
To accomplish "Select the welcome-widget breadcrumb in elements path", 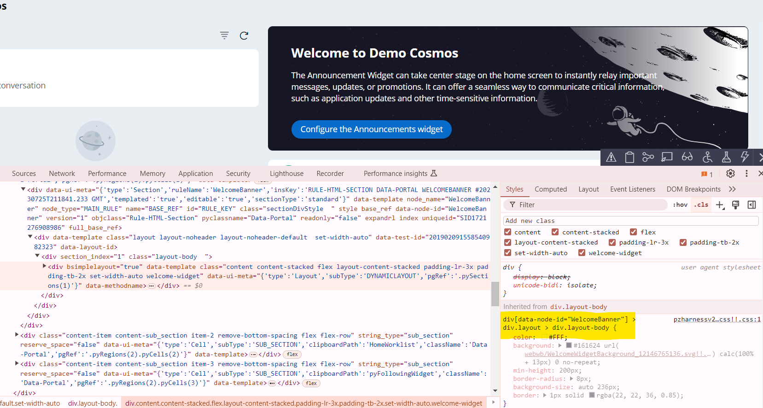I will [x=303, y=403].
